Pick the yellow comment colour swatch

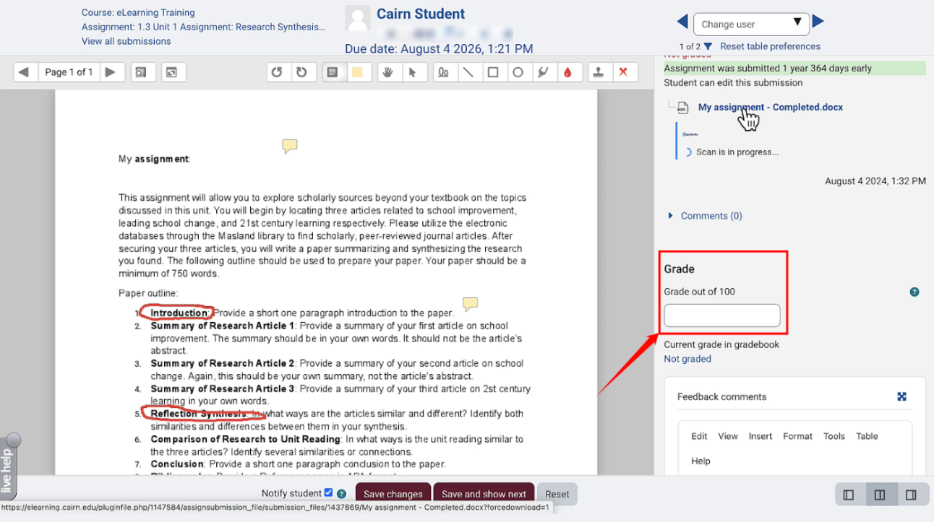coord(357,72)
